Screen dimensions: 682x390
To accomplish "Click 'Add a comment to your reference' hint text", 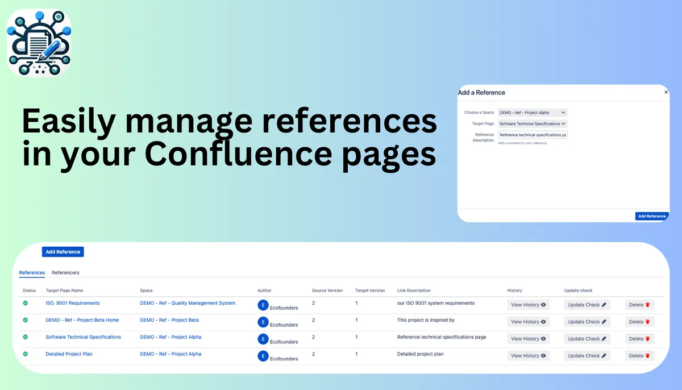I will (522, 143).
